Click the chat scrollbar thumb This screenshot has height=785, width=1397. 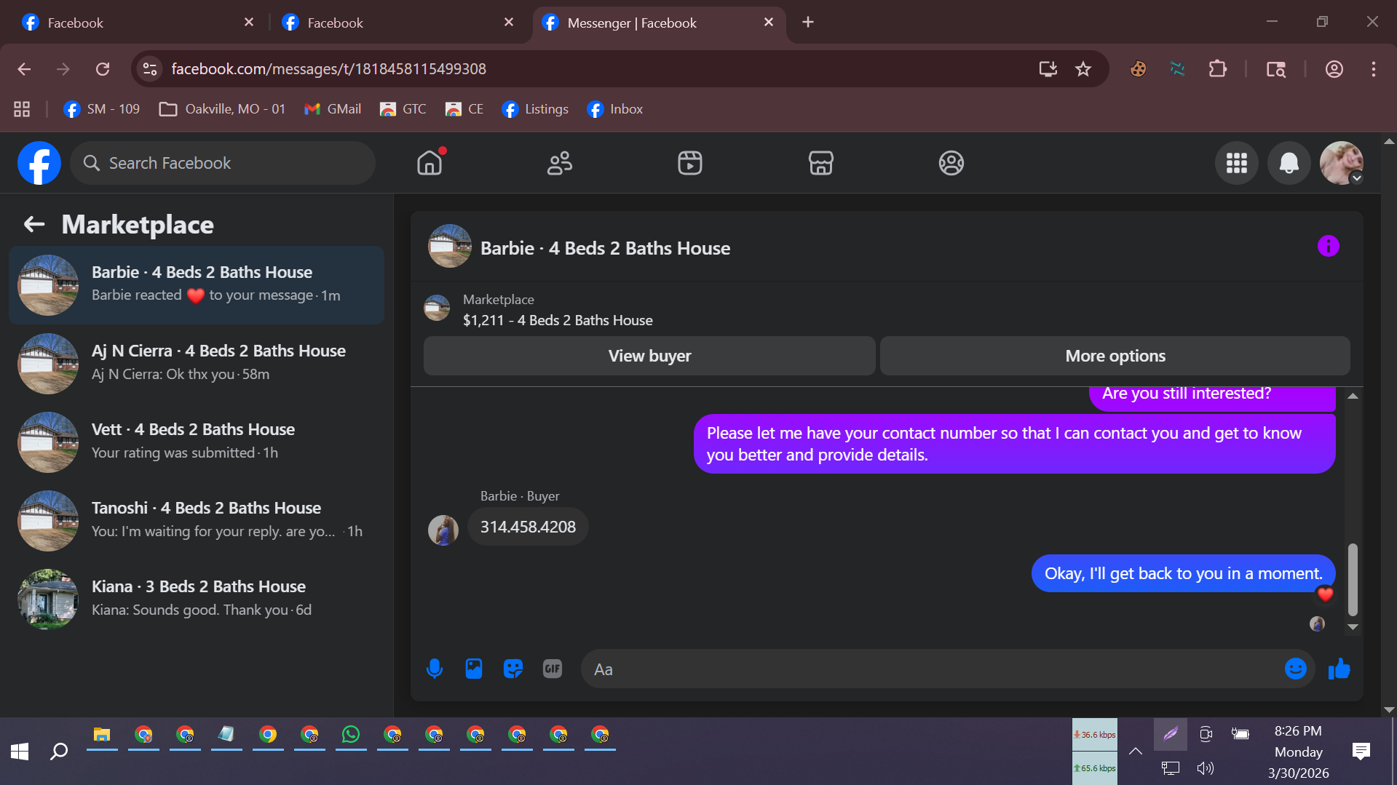(x=1353, y=579)
